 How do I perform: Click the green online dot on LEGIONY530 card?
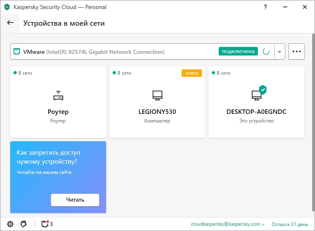114,73
